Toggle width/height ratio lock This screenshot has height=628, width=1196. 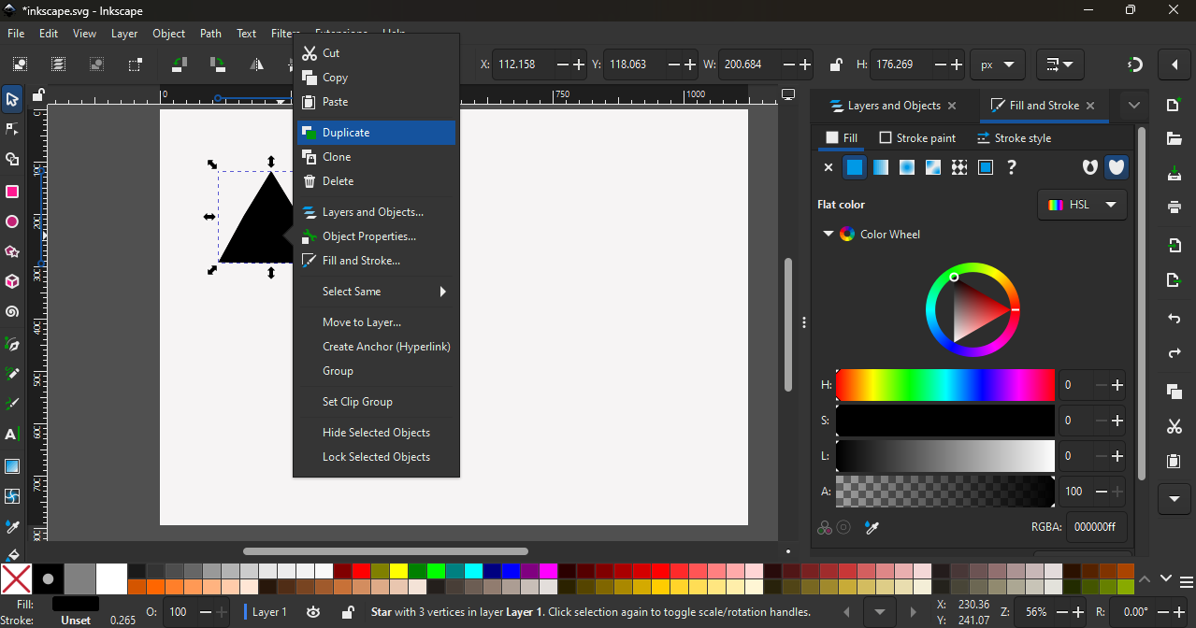tap(834, 64)
